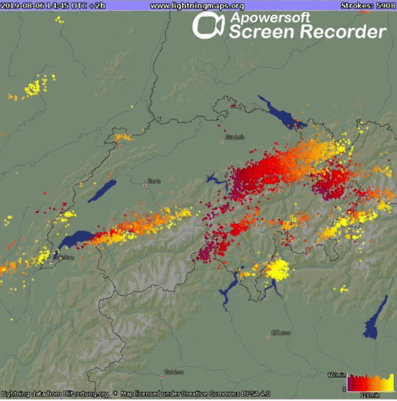
Task: Click the Bern city marker dot
Action: click(144, 185)
